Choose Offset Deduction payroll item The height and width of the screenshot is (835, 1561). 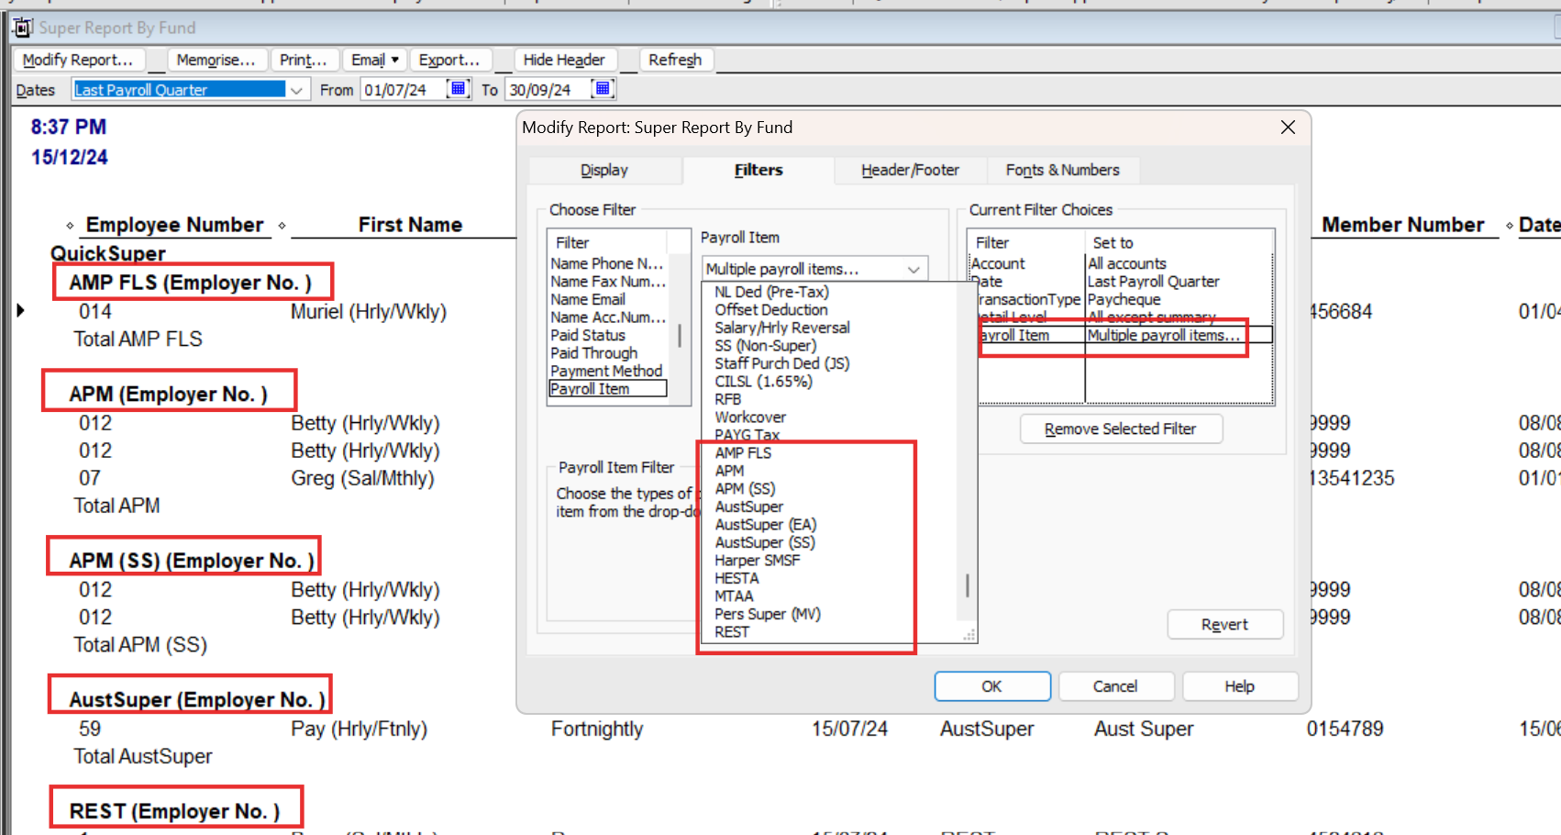(771, 310)
